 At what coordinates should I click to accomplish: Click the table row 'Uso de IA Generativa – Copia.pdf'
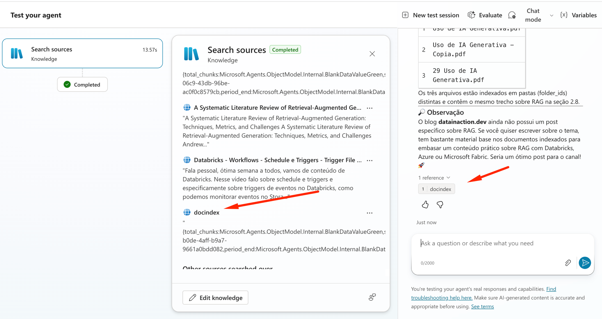[x=472, y=49]
